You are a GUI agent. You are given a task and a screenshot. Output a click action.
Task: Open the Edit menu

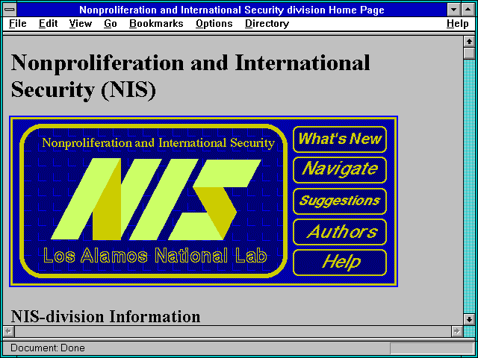click(x=48, y=24)
